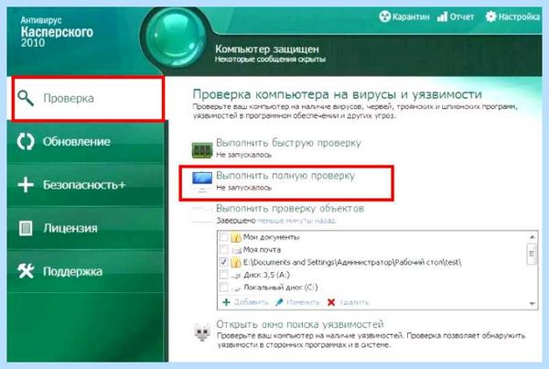This screenshot has height=369, width=549.
Task: Check the Локальный диск (C:) checkbox
Action: tap(223, 288)
